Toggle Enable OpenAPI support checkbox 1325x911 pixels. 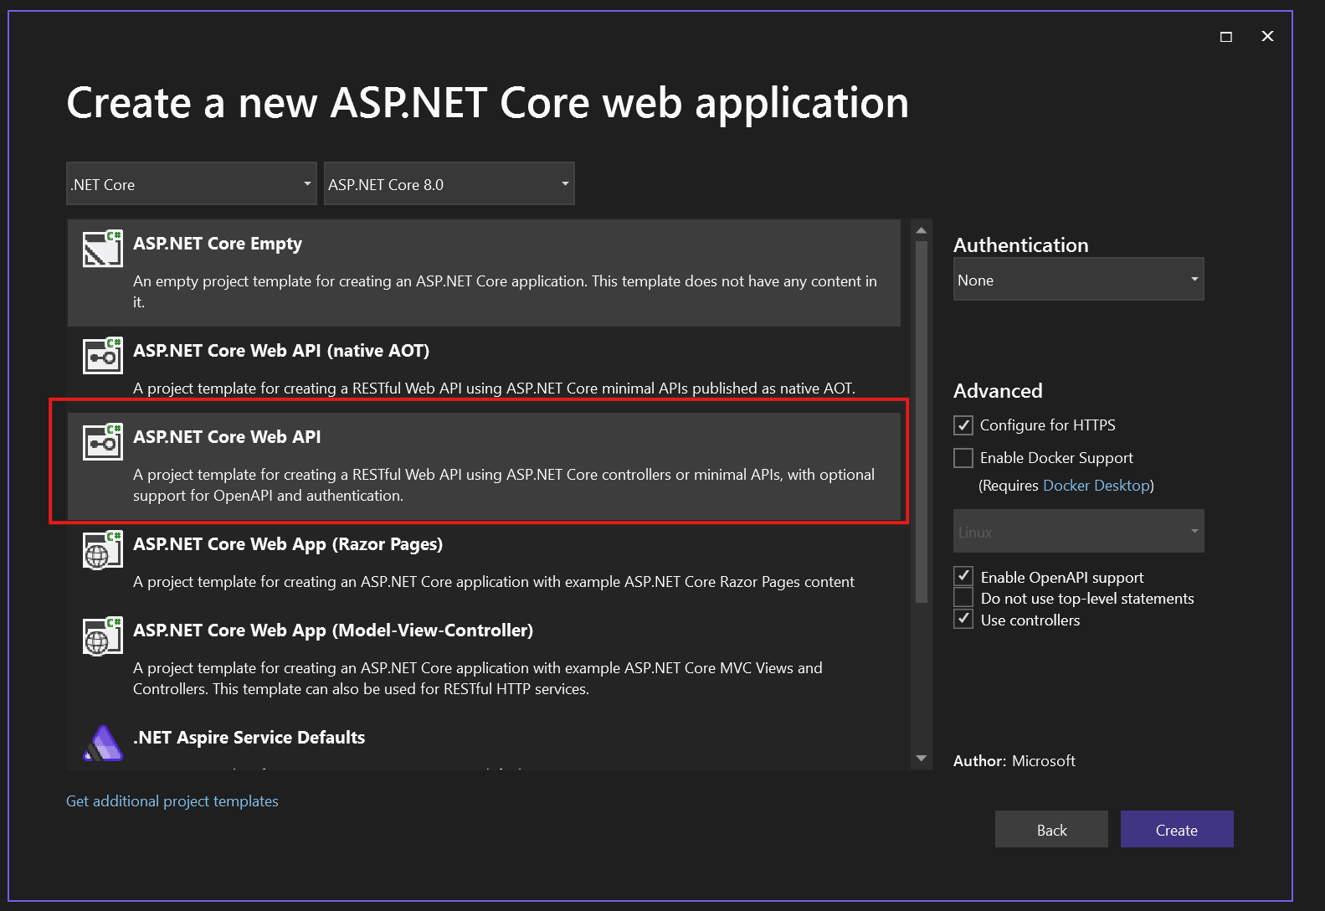click(x=963, y=576)
